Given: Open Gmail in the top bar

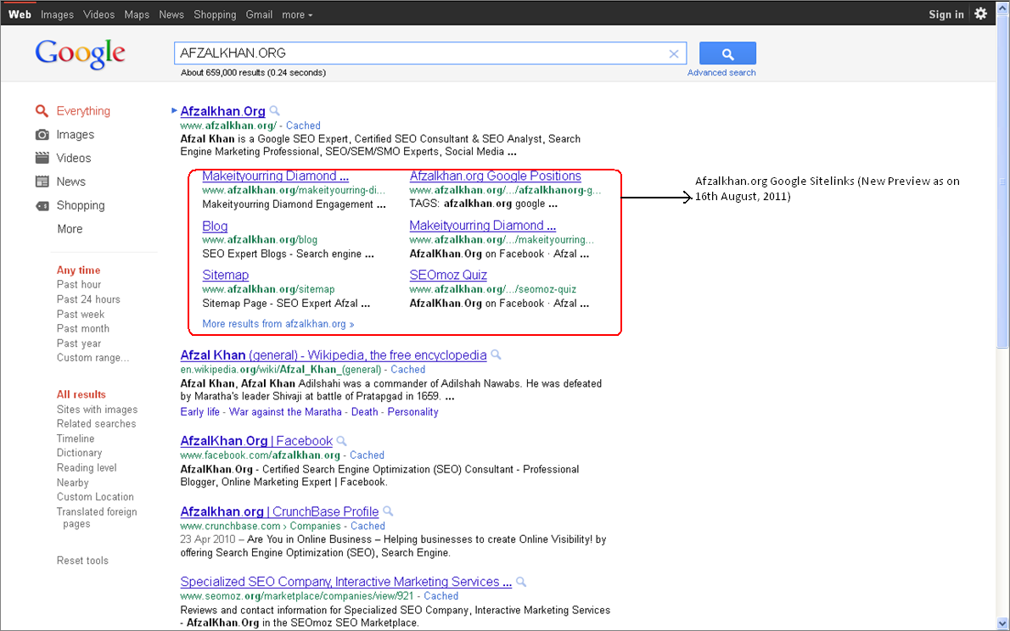Looking at the screenshot, I should coord(259,14).
